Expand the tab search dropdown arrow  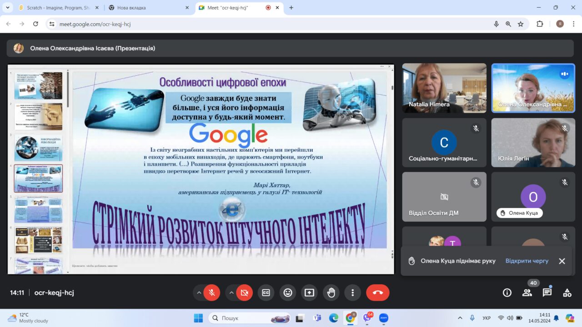(x=7, y=8)
